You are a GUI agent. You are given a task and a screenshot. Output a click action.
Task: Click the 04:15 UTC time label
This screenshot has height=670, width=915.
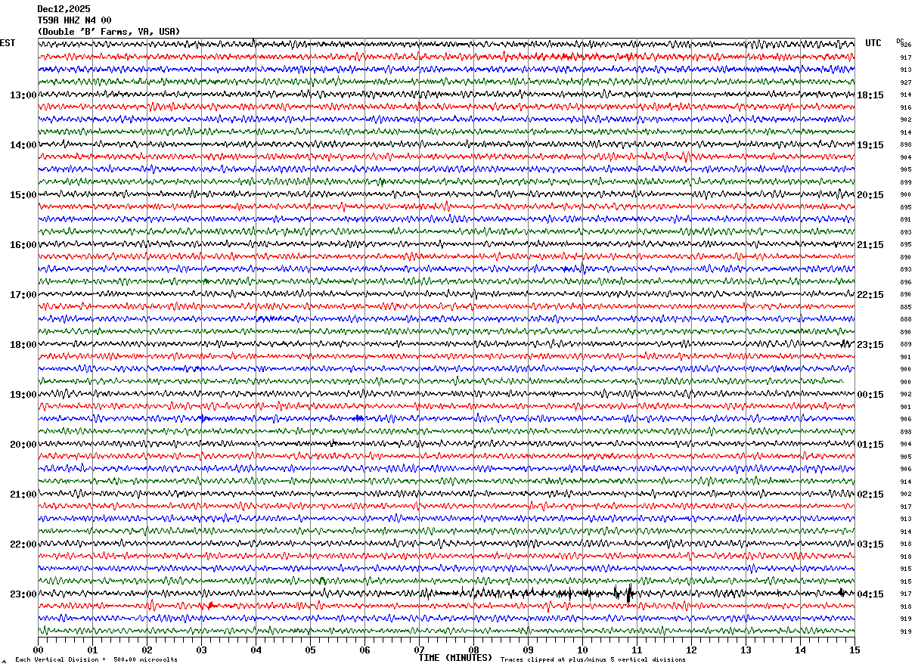click(870, 594)
